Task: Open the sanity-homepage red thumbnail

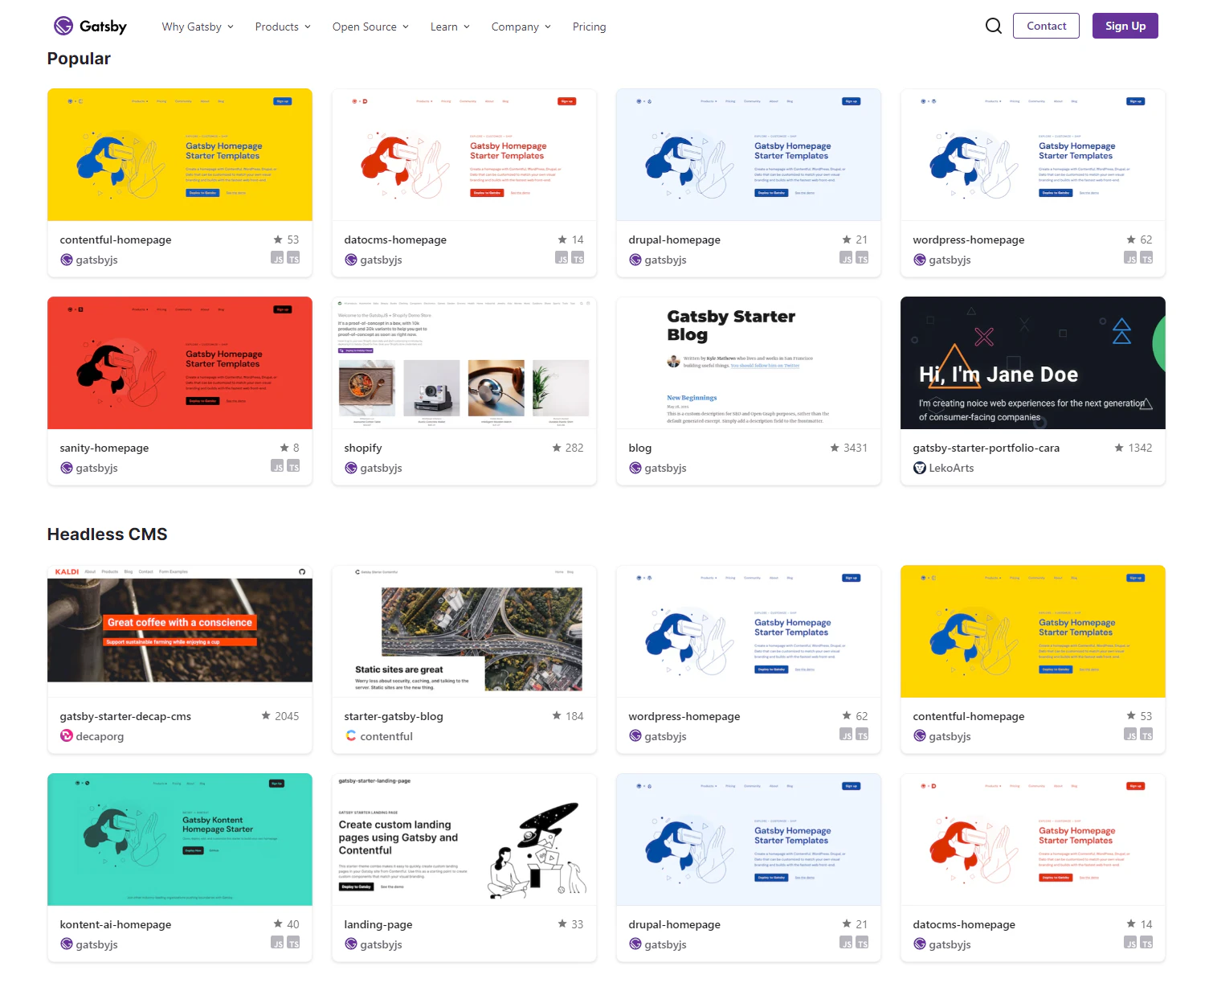Action: [x=180, y=362]
